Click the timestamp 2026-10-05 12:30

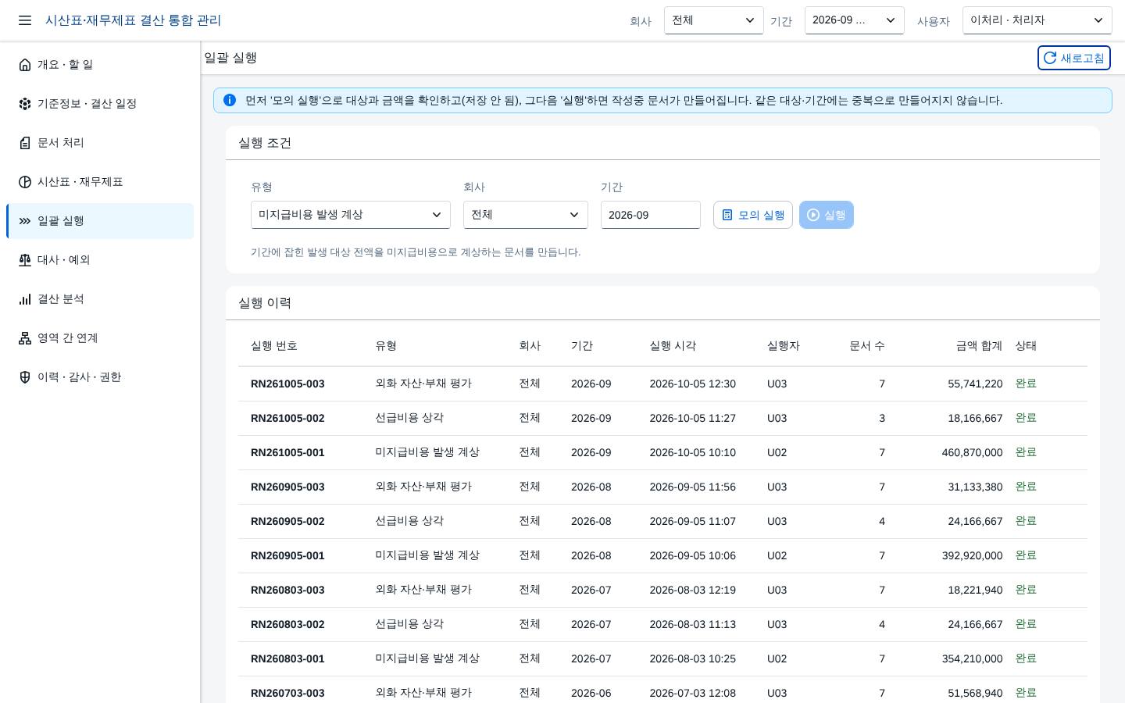[x=693, y=384]
